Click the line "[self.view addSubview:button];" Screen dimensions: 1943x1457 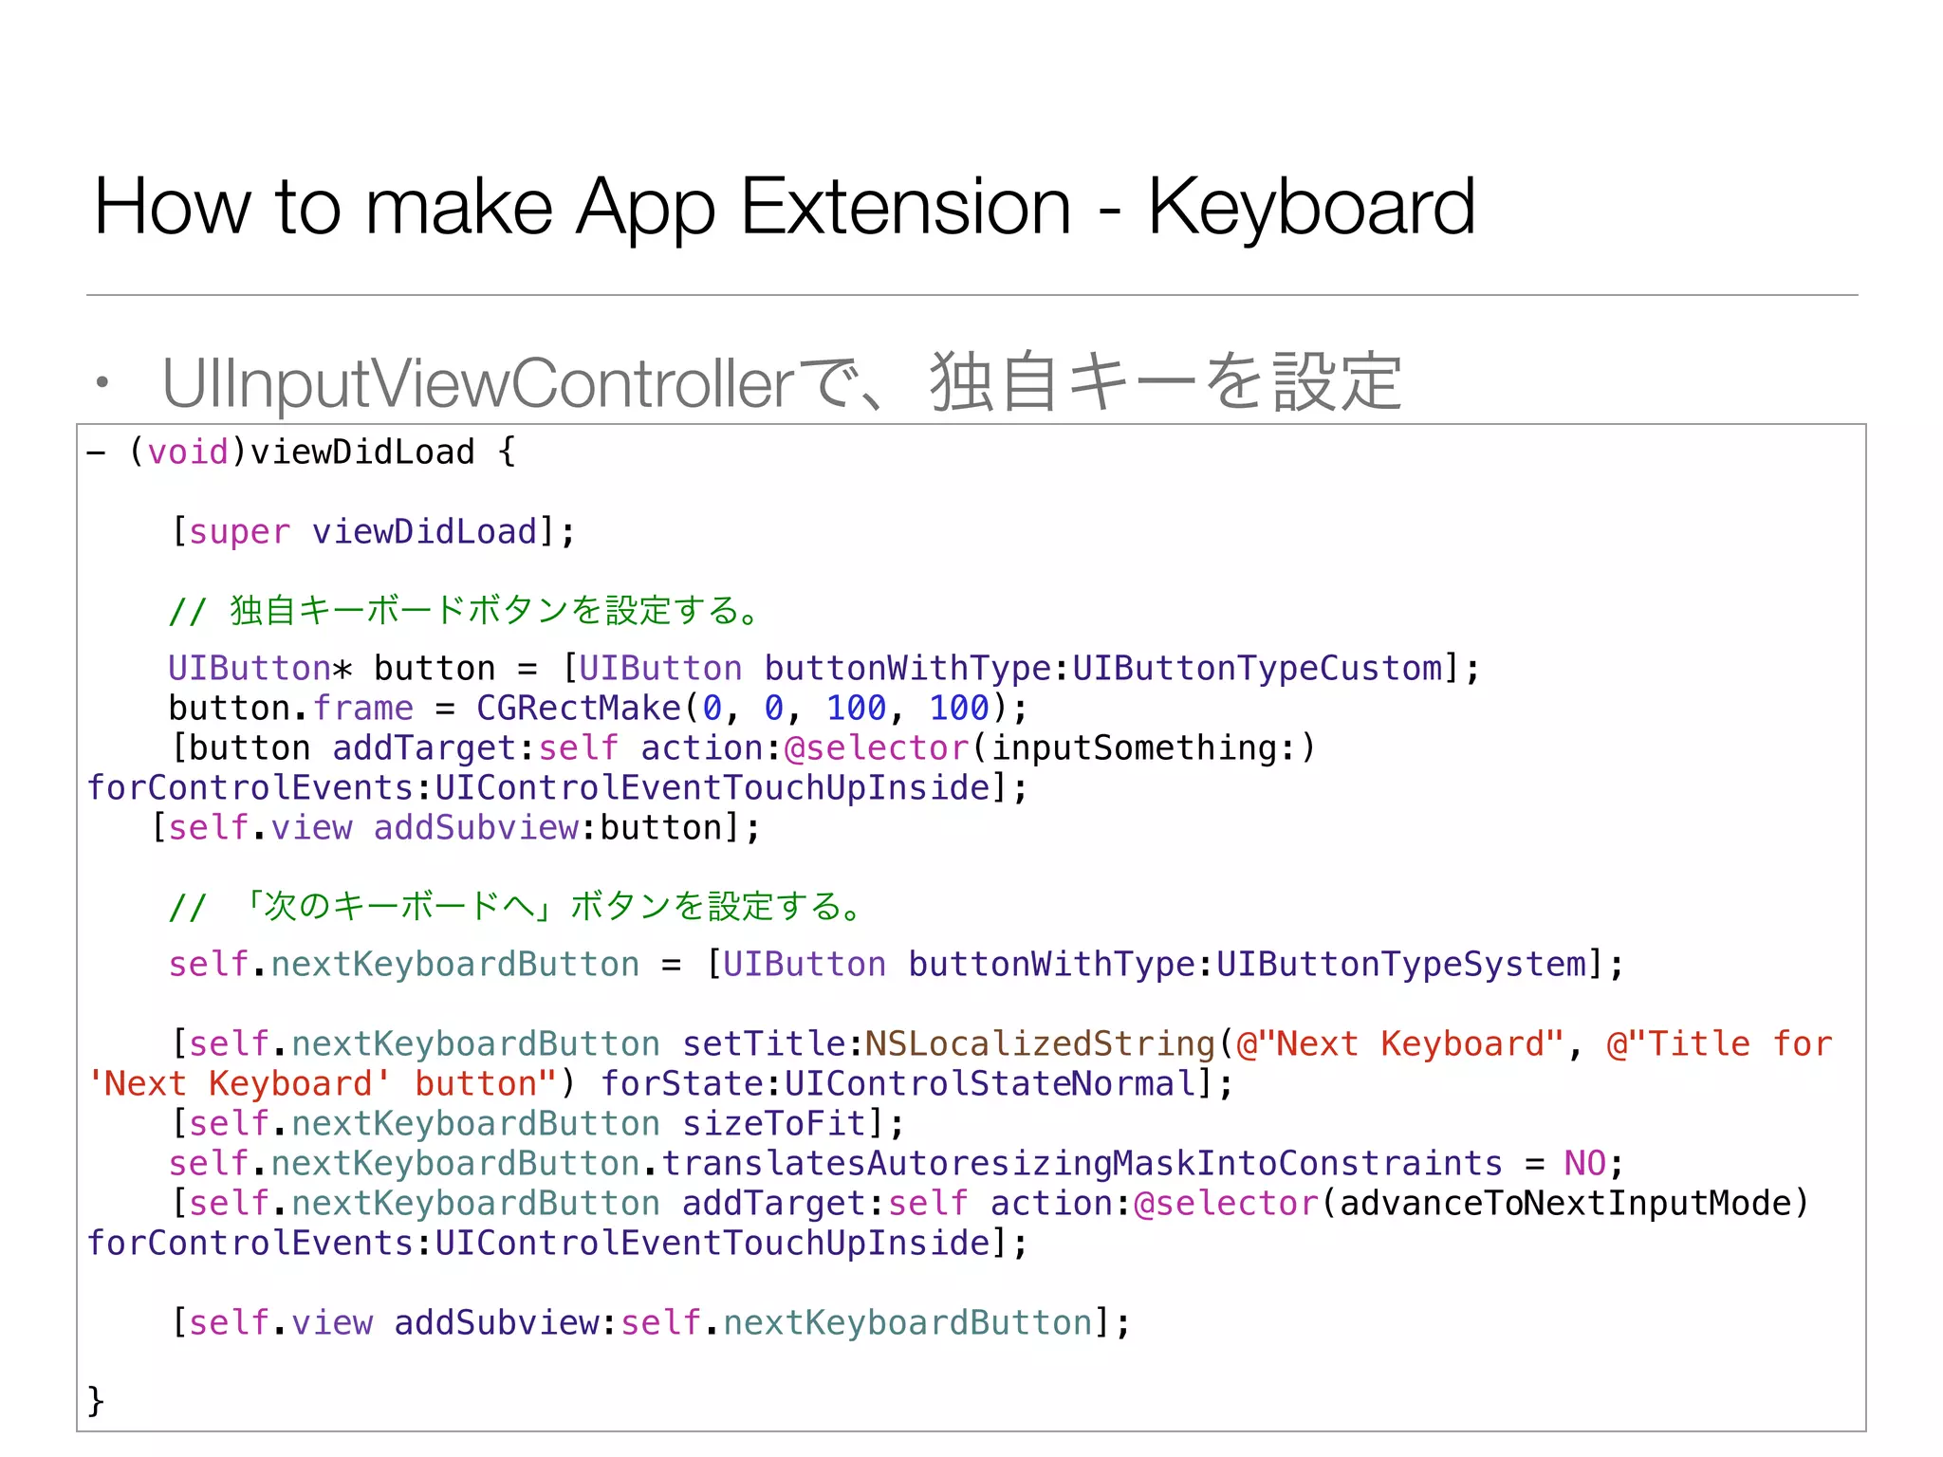pos(456,828)
